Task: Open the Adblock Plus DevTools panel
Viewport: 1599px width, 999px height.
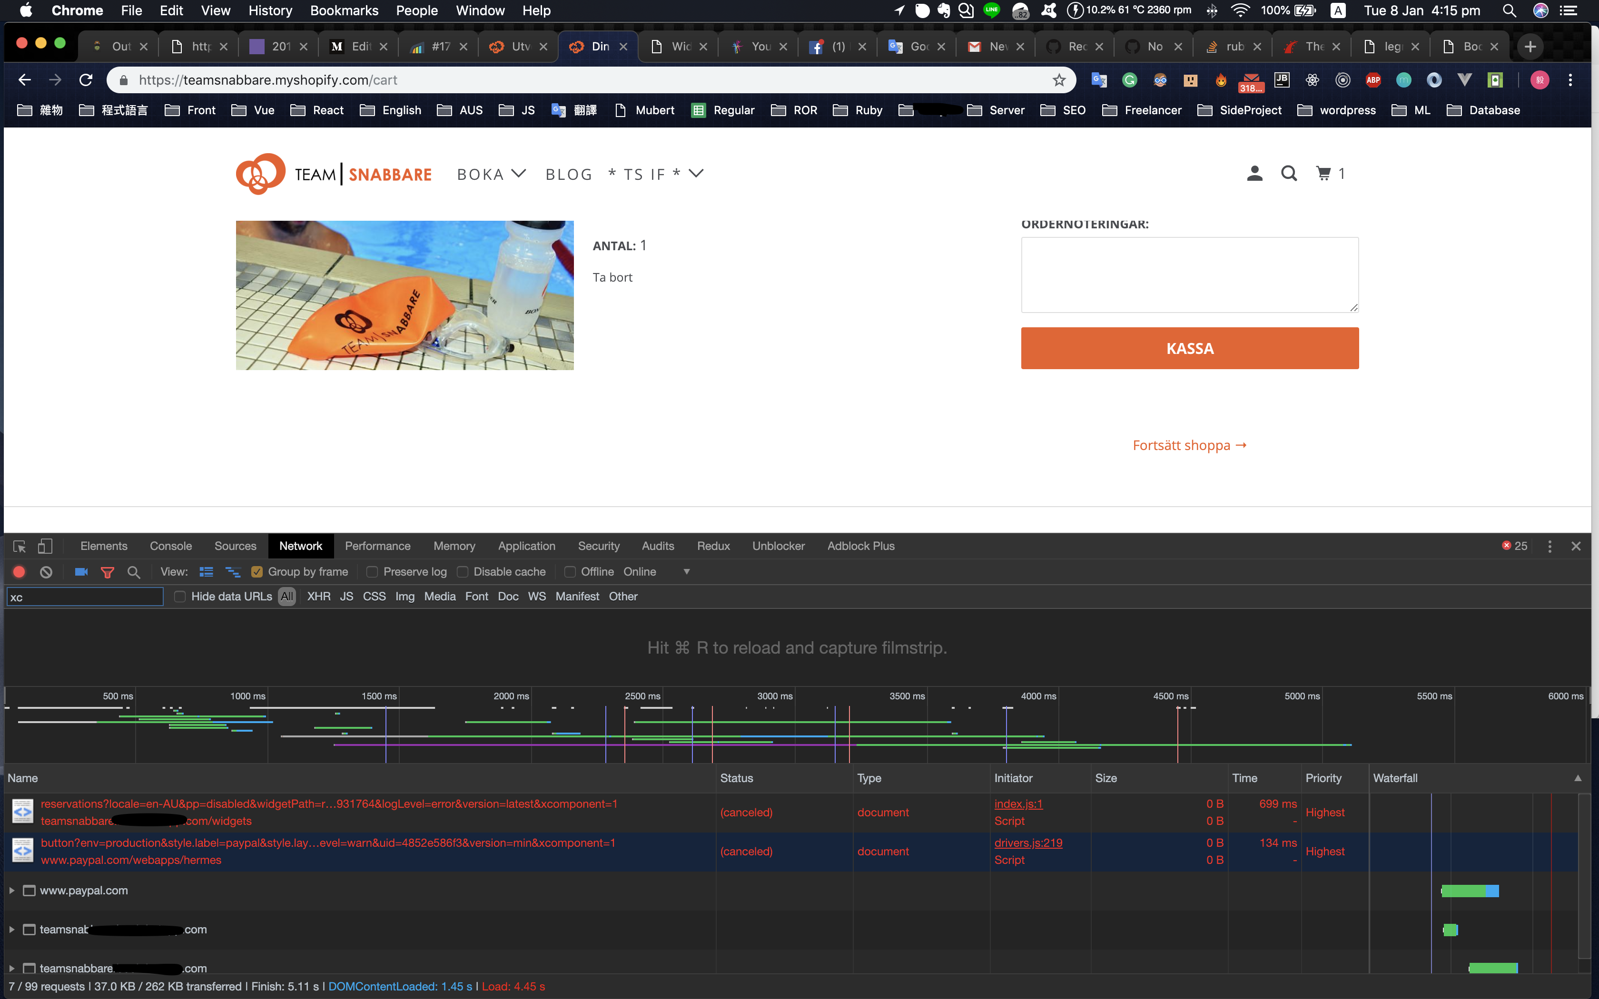Action: coord(860,546)
